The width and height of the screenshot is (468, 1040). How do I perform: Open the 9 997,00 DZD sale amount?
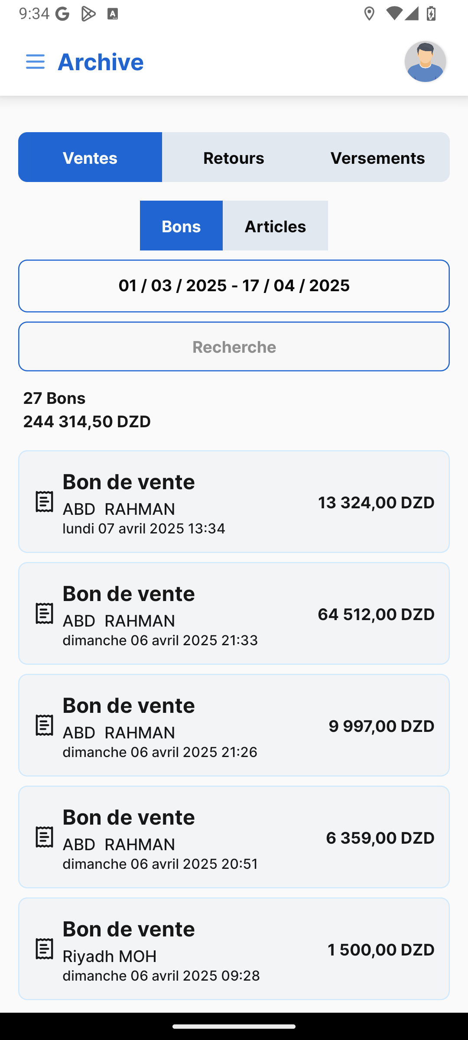click(x=381, y=726)
